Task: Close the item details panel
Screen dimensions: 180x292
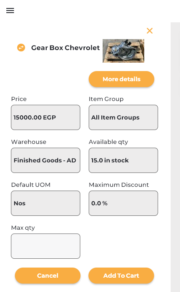Action: click(150, 31)
